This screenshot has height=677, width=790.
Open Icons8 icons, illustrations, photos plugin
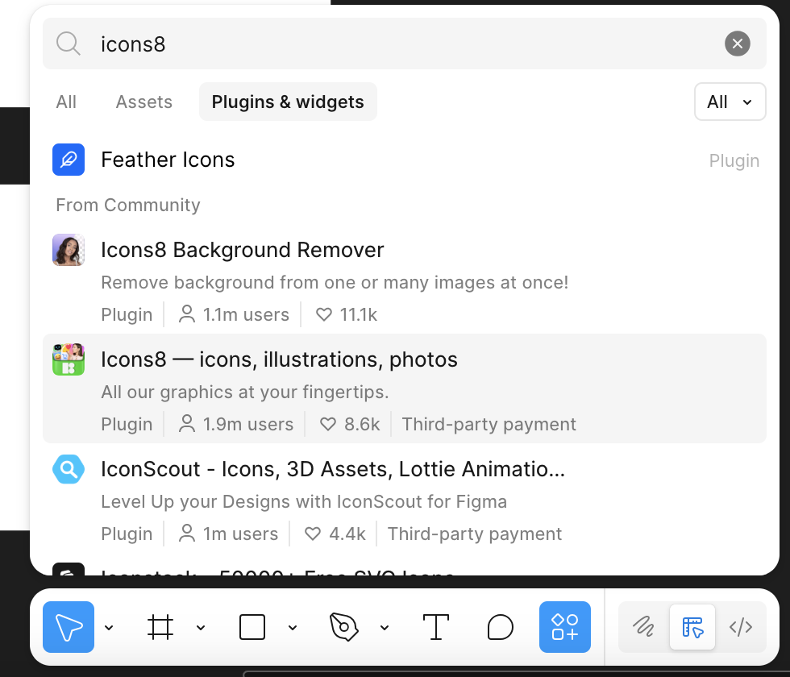click(405, 388)
